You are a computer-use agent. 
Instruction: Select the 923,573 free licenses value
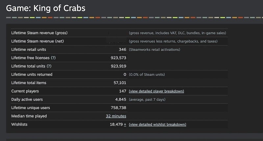click(118, 58)
